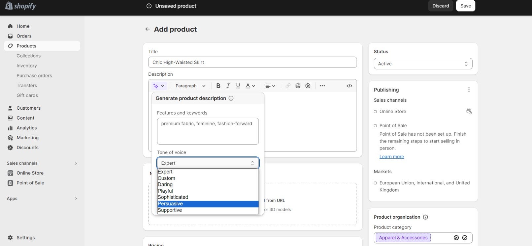Open the Status dropdown showing Active

click(x=423, y=64)
